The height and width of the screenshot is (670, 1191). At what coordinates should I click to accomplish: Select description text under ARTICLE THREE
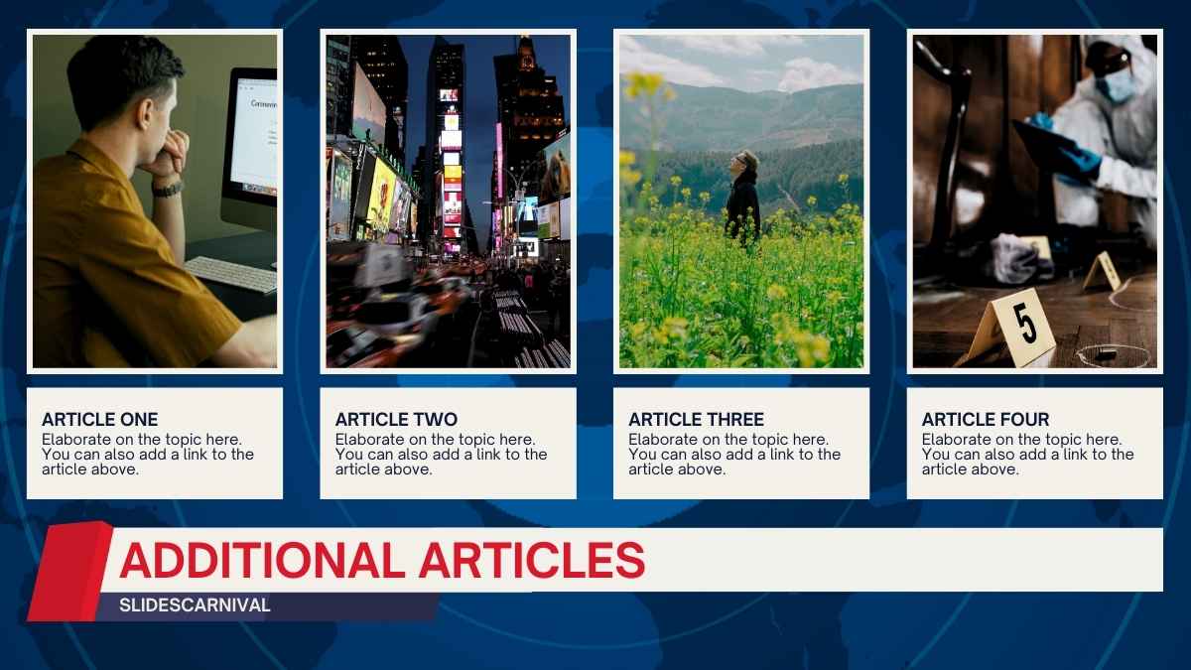(x=734, y=454)
